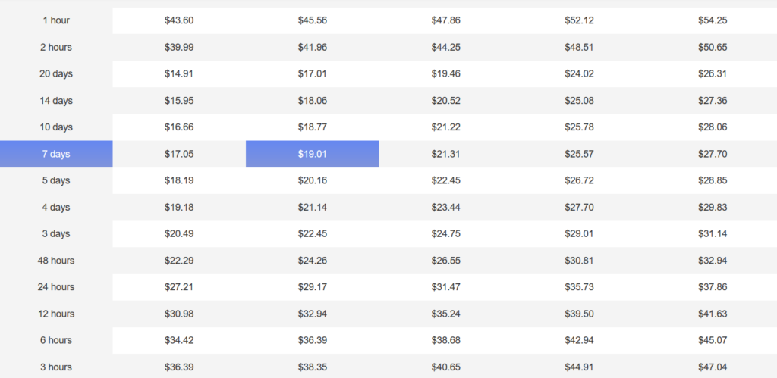Choose the $28.85 price for 5 days

pos(713,180)
